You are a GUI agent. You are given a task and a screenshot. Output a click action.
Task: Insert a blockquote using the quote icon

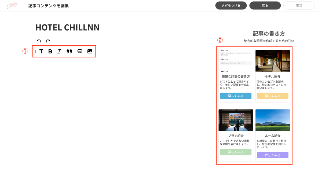click(69, 52)
